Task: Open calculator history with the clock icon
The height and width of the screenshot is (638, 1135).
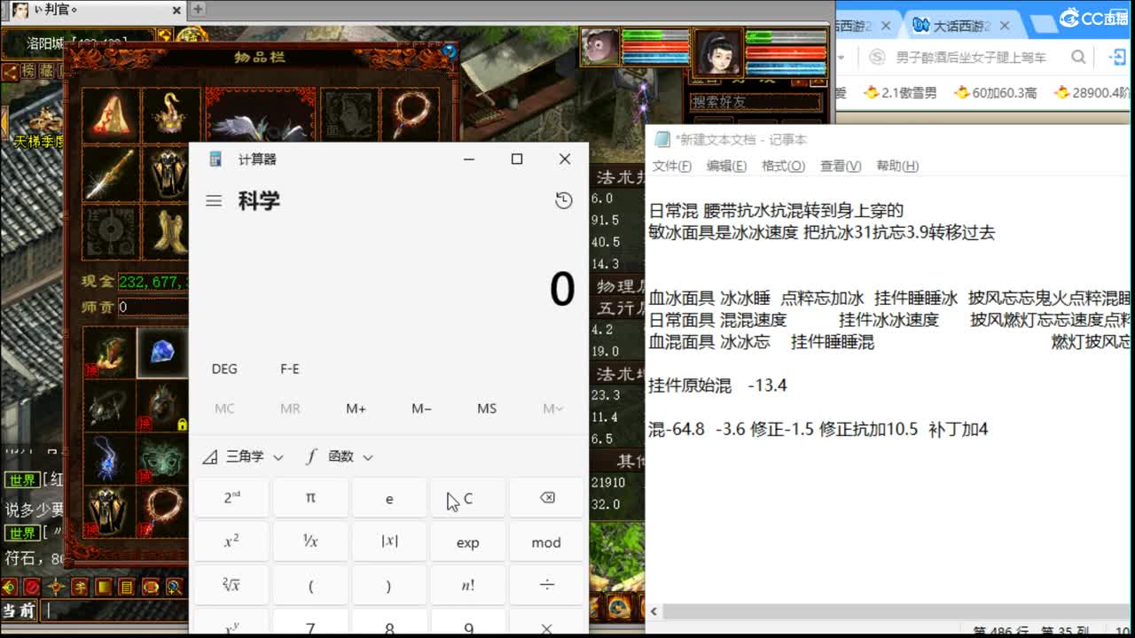Action: click(x=564, y=200)
